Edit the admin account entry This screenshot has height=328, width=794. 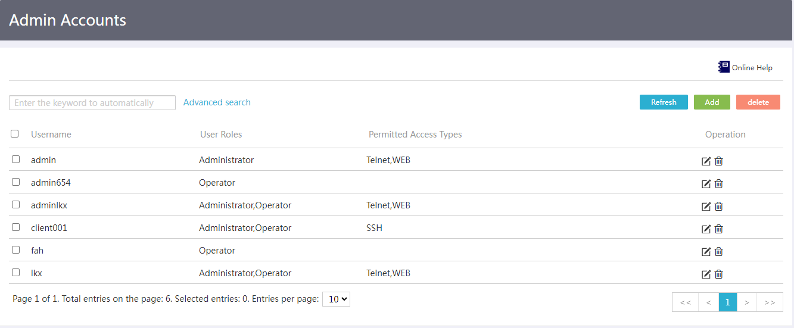(x=706, y=161)
